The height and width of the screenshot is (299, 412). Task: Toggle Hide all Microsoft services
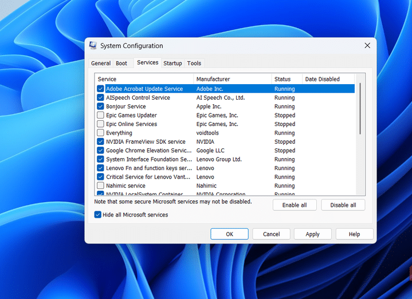97,215
